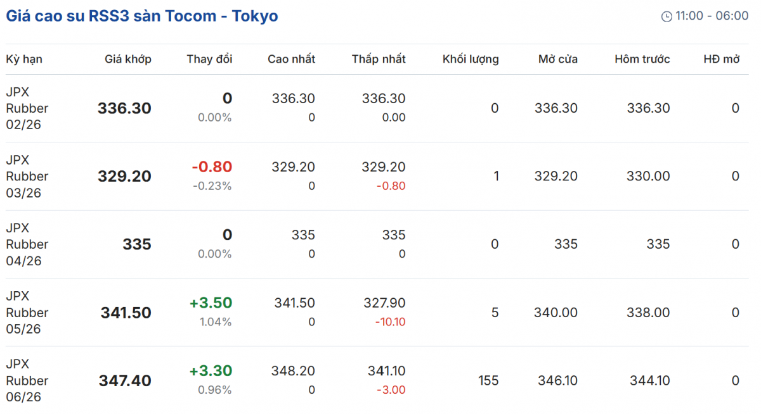Click the red -0.80 change value
Viewport: 761px width, 414px height.
coord(212,167)
